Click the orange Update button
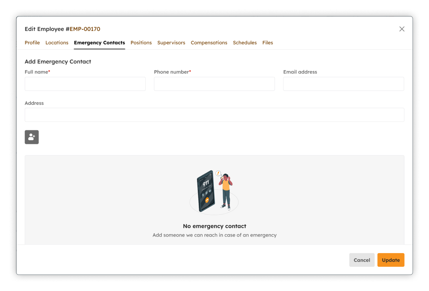 click(391, 260)
